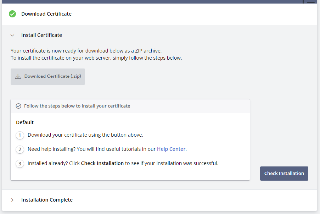This screenshot has width=320, height=214.
Task: Click the bold 'Check Installation' text in step 3
Action: [x=102, y=163]
